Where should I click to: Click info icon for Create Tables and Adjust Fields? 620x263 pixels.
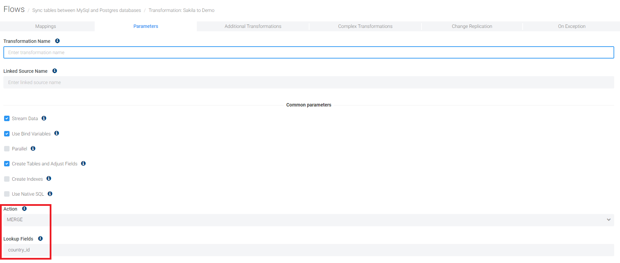click(83, 164)
